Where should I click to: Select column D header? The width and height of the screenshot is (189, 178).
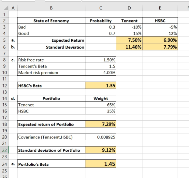[x=129, y=8]
